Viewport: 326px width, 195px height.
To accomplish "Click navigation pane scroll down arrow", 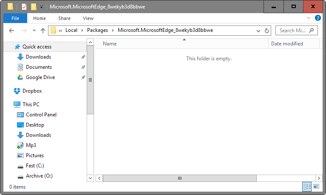I will (90, 178).
